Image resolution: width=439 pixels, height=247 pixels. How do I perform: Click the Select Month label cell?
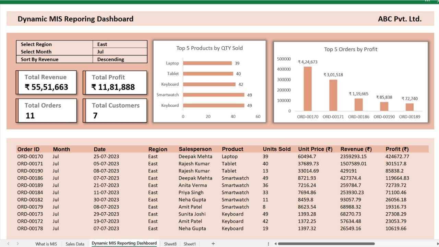pos(55,52)
